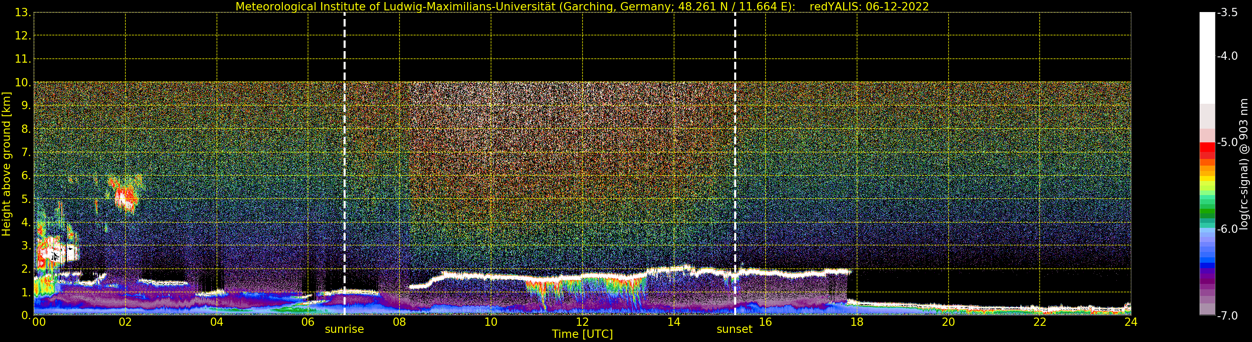Screen dimensions: 1252x342
Task: Click the '6.' height tick label
Action: (26, 176)
